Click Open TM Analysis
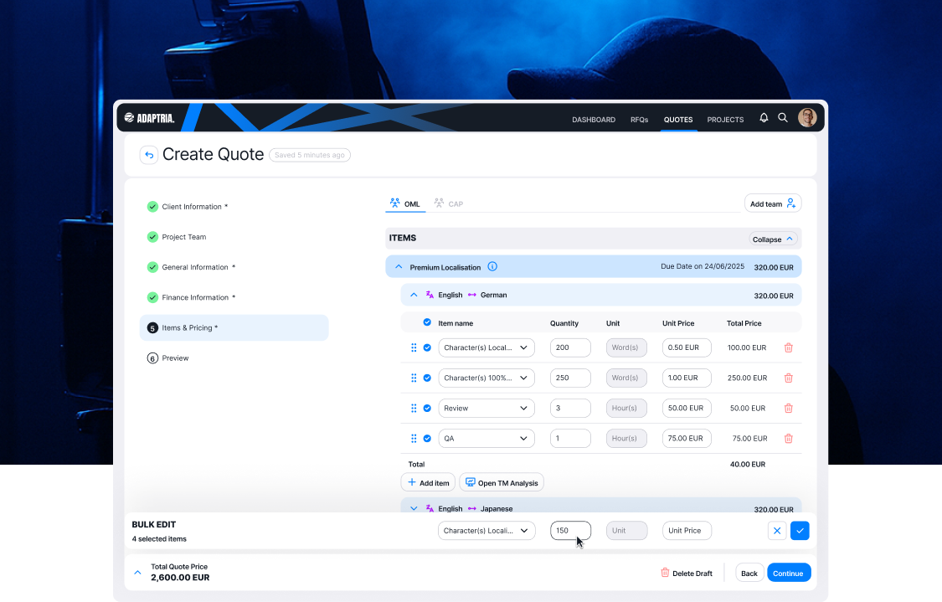Image resolution: width=942 pixels, height=602 pixels. tap(502, 482)
